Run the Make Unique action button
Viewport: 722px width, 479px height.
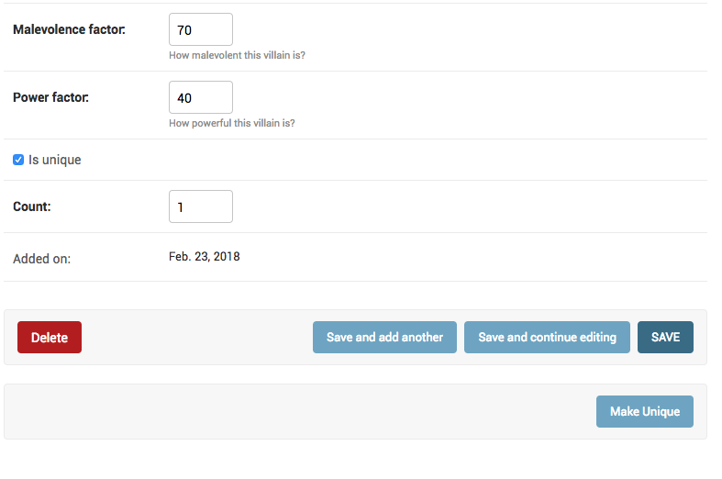[x=645, y=411]
